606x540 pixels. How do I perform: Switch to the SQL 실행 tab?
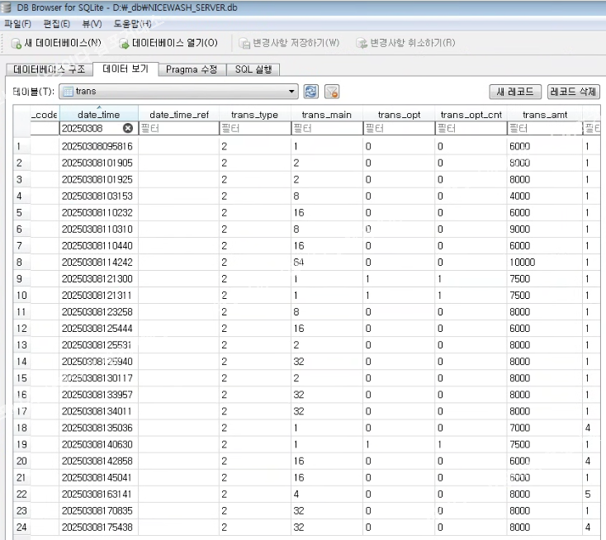[x=253, y=70]
